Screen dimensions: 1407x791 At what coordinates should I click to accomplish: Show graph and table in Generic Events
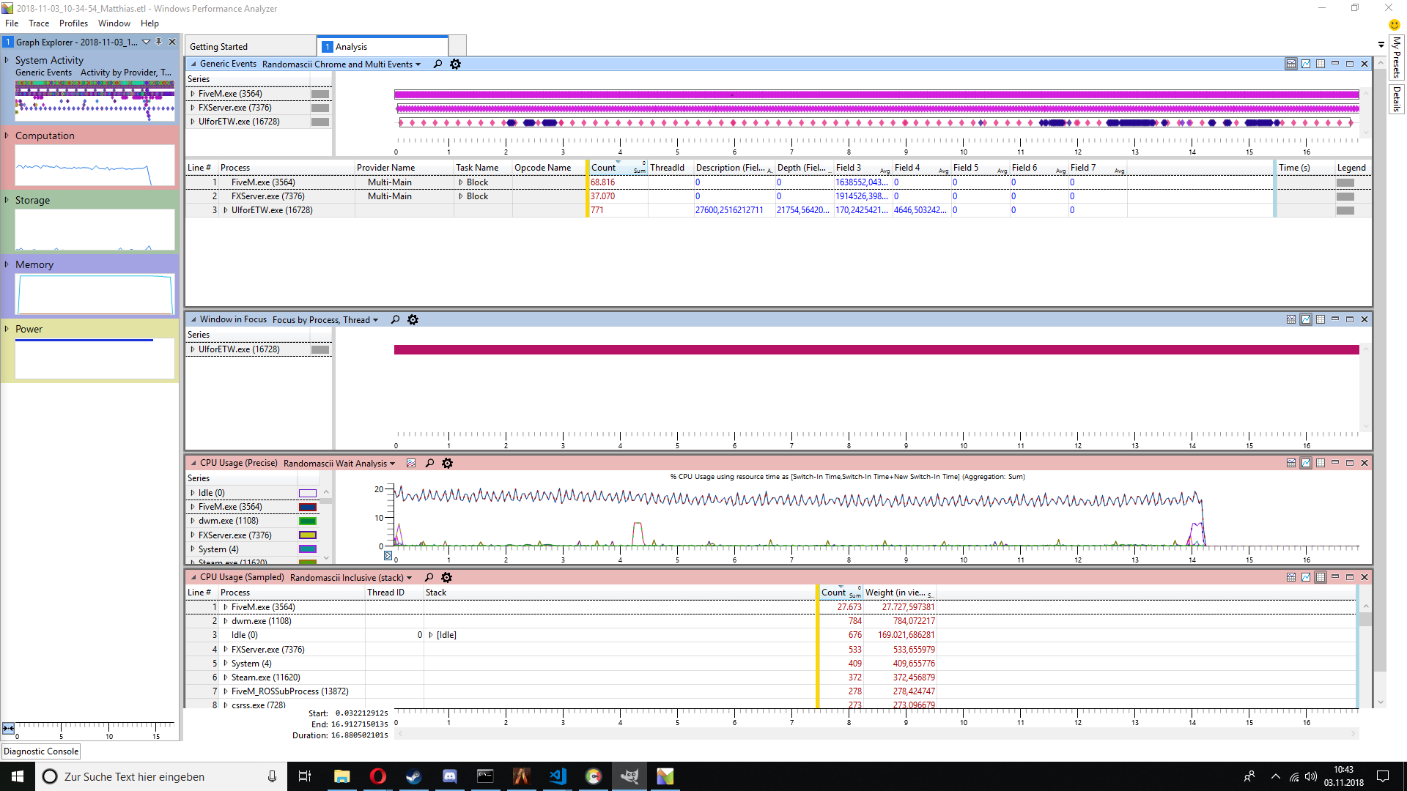tap(1291, 64)
